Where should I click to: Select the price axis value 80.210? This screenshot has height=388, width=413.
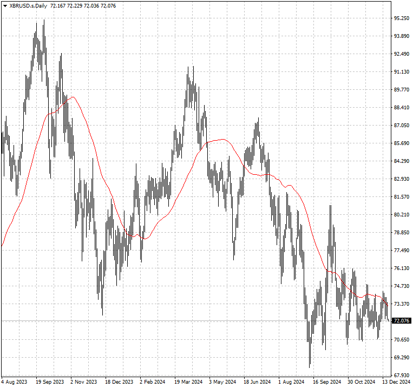point(402,215)
